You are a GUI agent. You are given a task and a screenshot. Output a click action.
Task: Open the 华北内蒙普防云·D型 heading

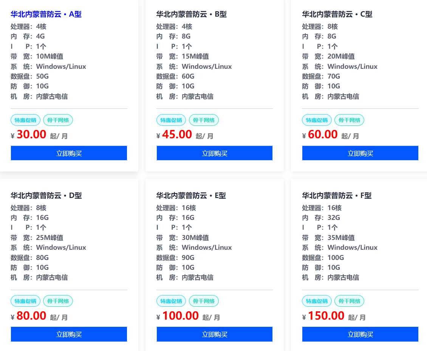pos(46,196)
